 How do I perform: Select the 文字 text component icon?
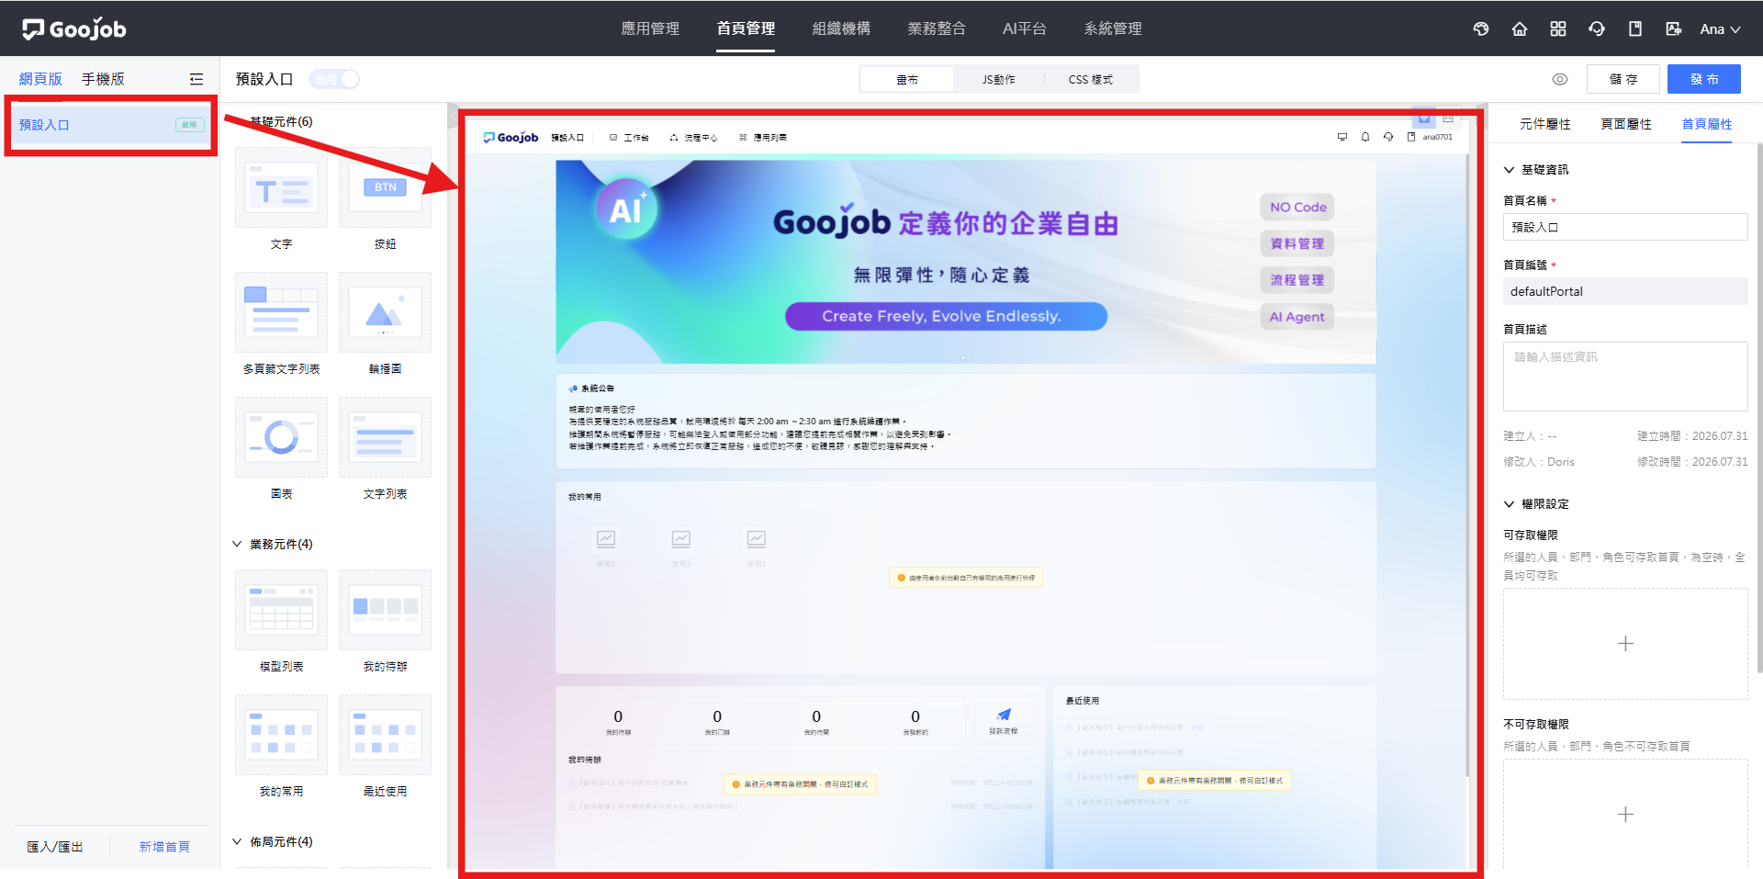281,188
